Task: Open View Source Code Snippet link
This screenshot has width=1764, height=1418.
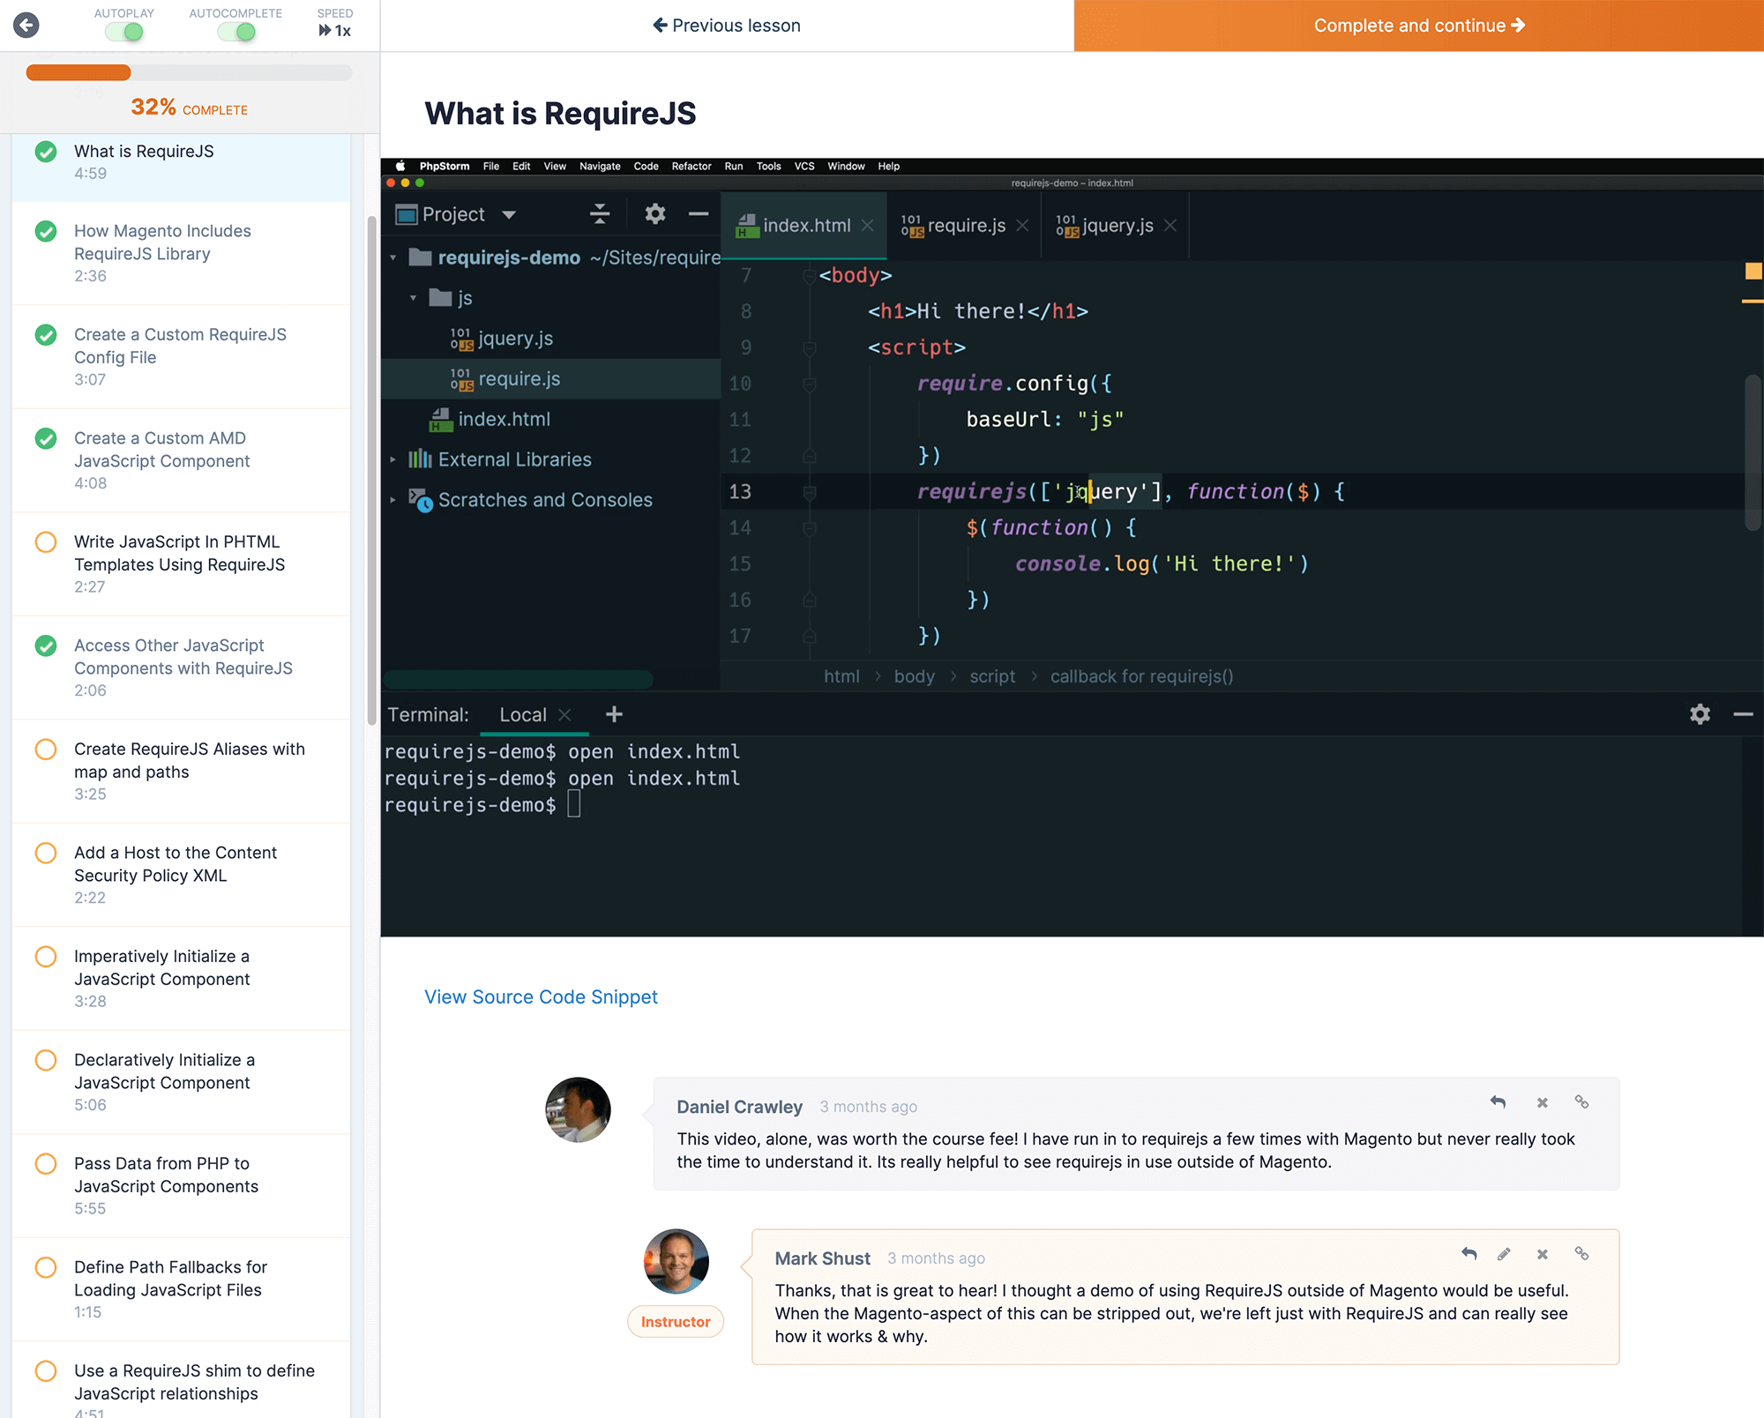Action: (541, 996)
